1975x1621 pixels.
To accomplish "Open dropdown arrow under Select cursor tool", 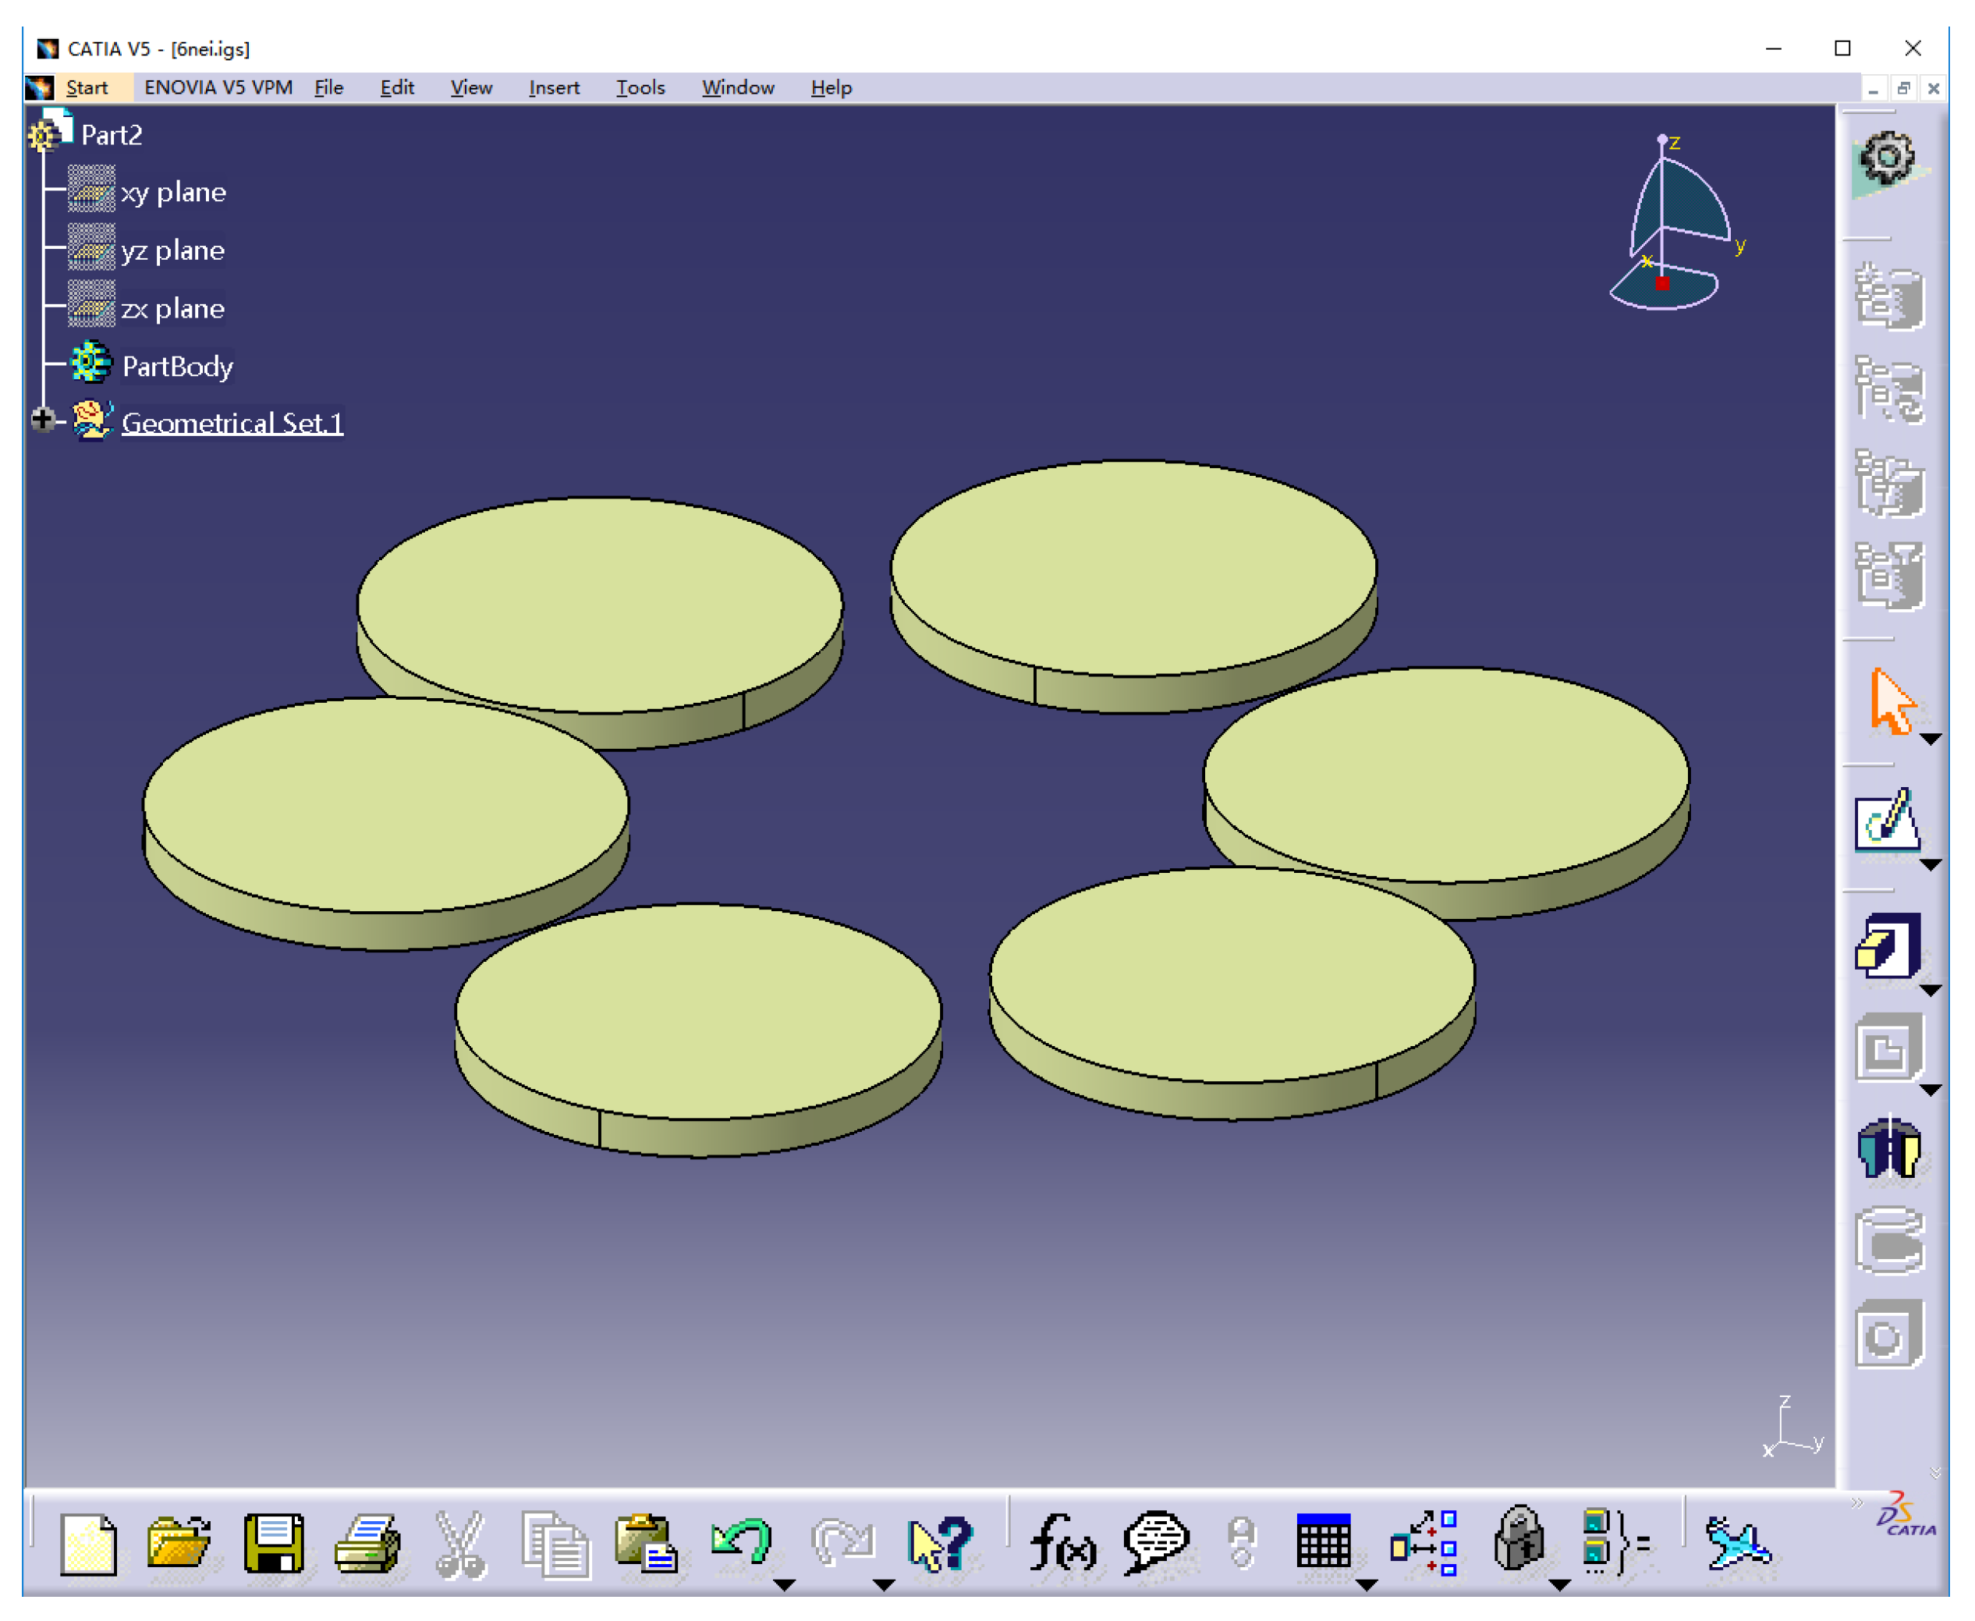I will point(1931,740).
